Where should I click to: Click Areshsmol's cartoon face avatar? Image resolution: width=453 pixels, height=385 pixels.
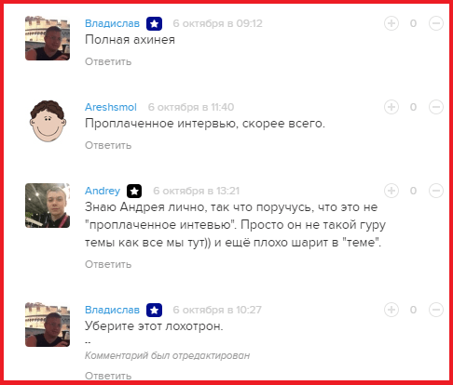(48, 121)
